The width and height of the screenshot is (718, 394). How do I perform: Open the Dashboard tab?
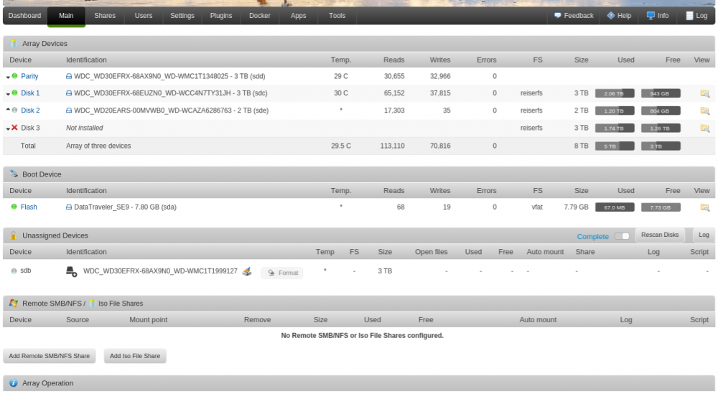point(24,16)
